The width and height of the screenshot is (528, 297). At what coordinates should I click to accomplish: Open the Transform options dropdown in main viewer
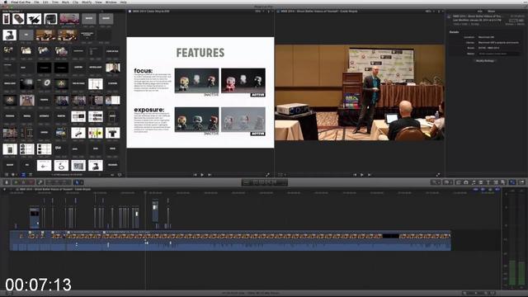pos(282,175)
